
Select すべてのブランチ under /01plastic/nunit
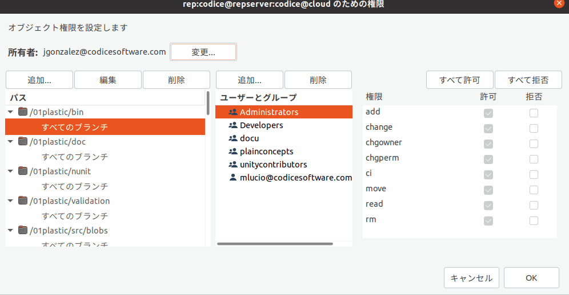105,186
